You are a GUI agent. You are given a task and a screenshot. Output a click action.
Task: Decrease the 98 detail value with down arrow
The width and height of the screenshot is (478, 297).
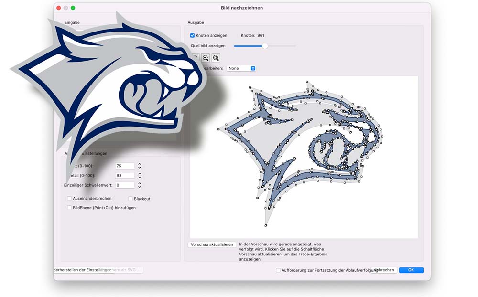pyautogui.click(x=140, y=177)
